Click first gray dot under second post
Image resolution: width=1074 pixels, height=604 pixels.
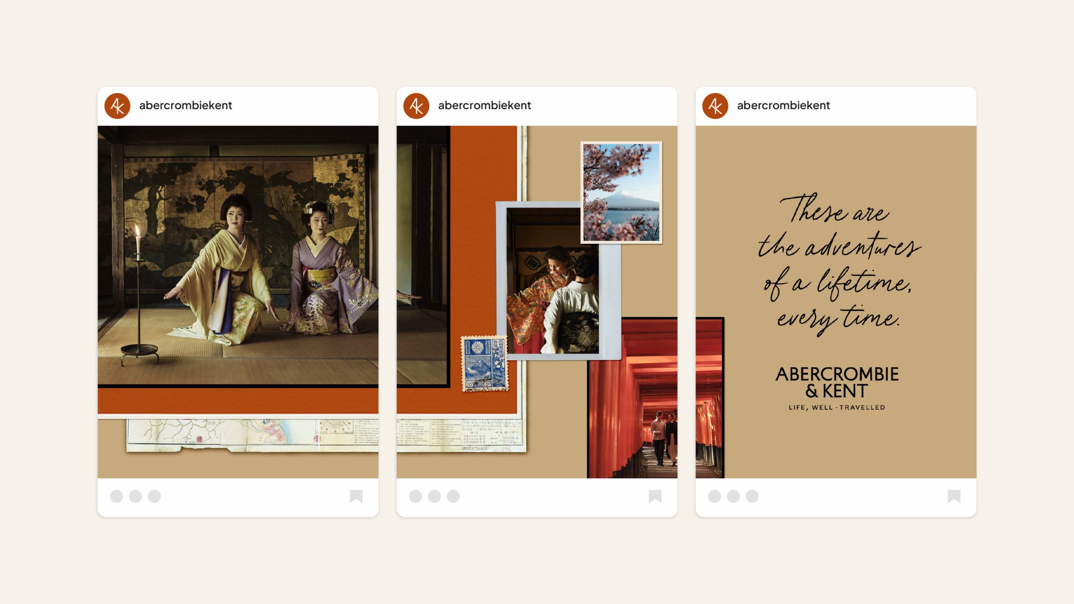click(415, 496)
